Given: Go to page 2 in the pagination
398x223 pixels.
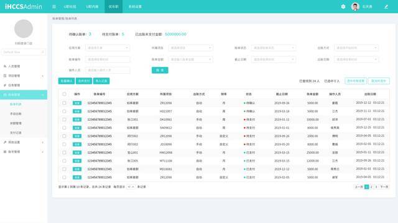Looking at the screenshot, I should [x=371, y=187].
